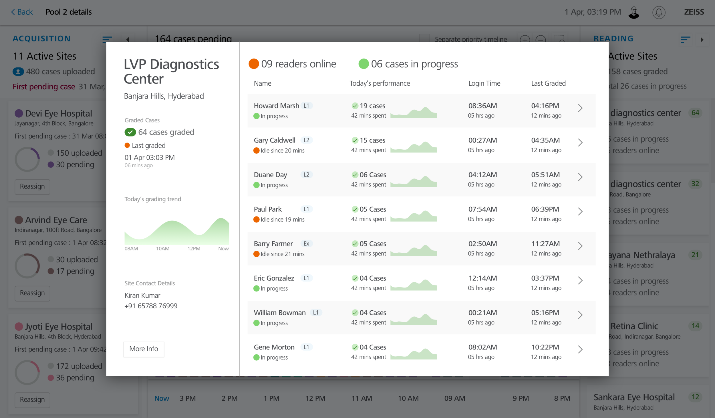The width and height of the screenshot is (715, 418).
Task: Expand Gene Morton row chevron
Action: tap(580, 349)
